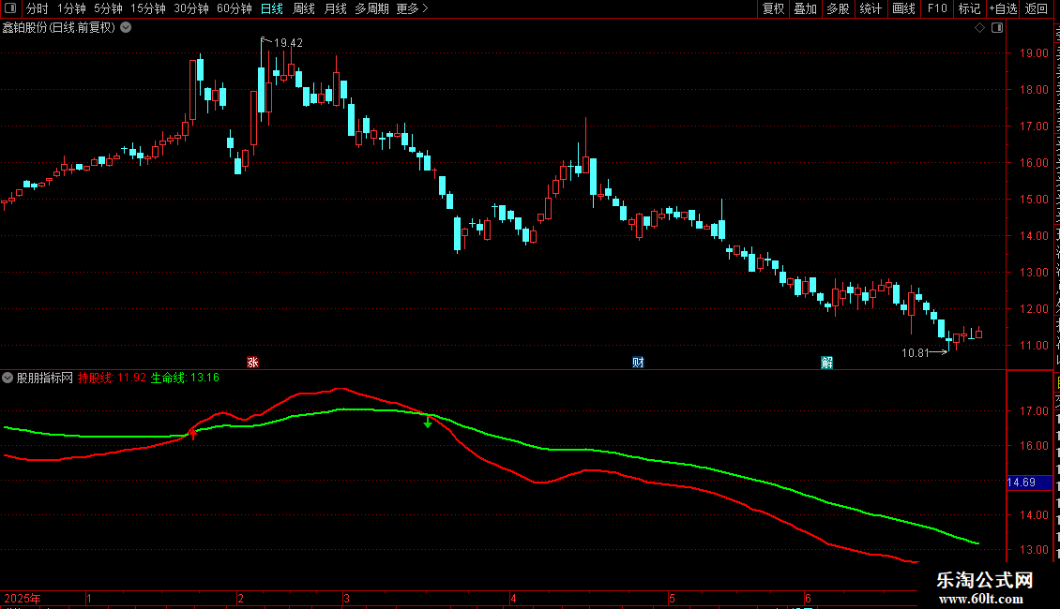The height and width of the screenshot is (609, 1060).
Task: Open the F10 company info
Action: coord(937,8)
